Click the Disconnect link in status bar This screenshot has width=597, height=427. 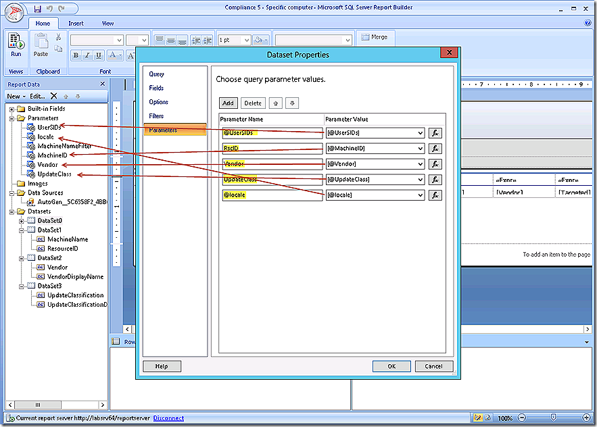point(168,418)
